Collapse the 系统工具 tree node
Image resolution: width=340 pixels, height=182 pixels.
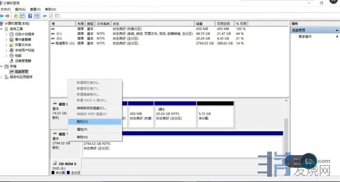click(1, 29)
